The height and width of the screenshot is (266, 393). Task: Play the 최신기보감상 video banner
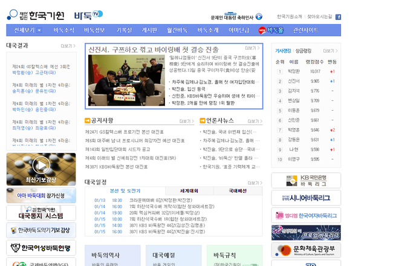(x=41, y=169)
